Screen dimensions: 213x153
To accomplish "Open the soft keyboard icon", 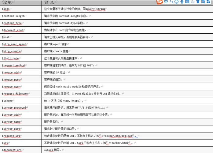I will click(x=187, y=2).
